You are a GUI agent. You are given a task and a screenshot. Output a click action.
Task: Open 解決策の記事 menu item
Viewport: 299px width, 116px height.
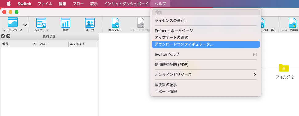click(206, 85)
